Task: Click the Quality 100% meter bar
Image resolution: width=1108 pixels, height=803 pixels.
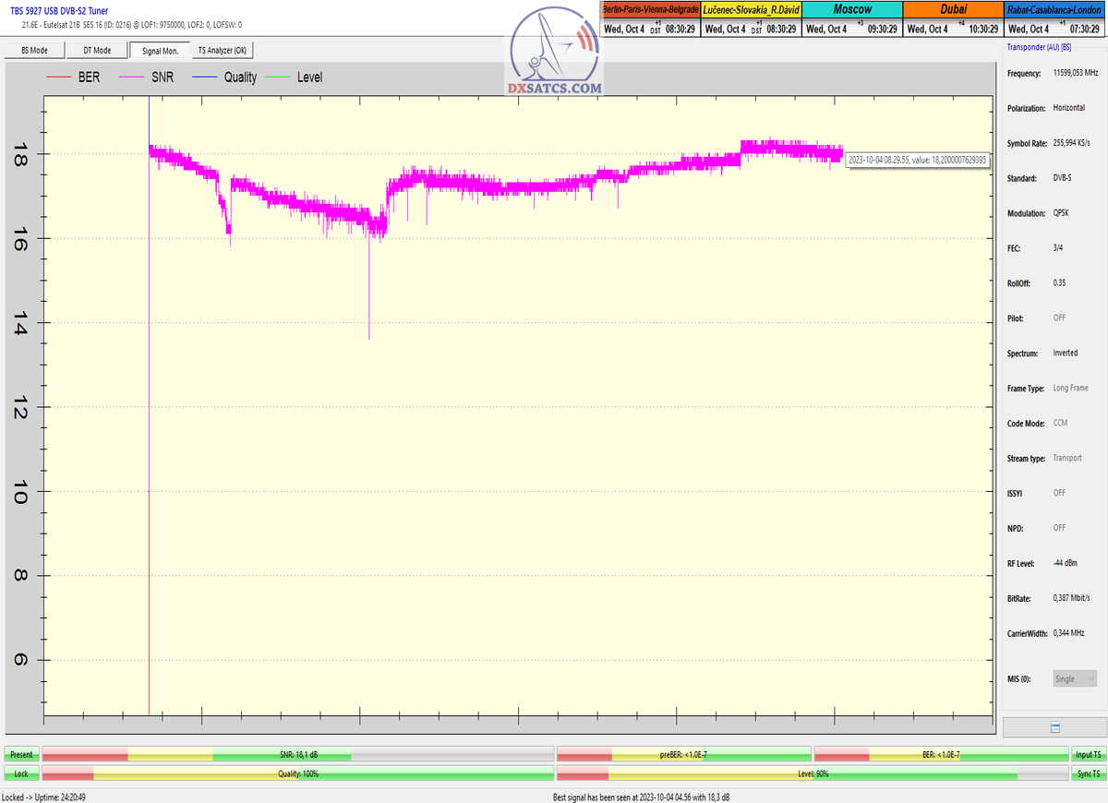Action: 298,773
